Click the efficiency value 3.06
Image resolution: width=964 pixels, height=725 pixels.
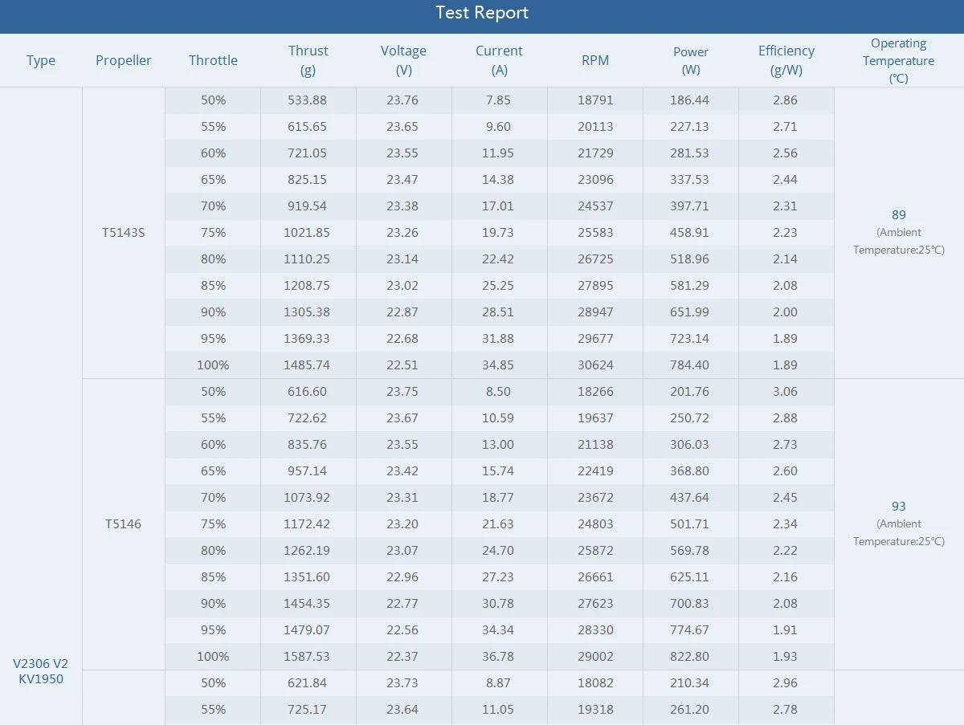click(785, 391)
